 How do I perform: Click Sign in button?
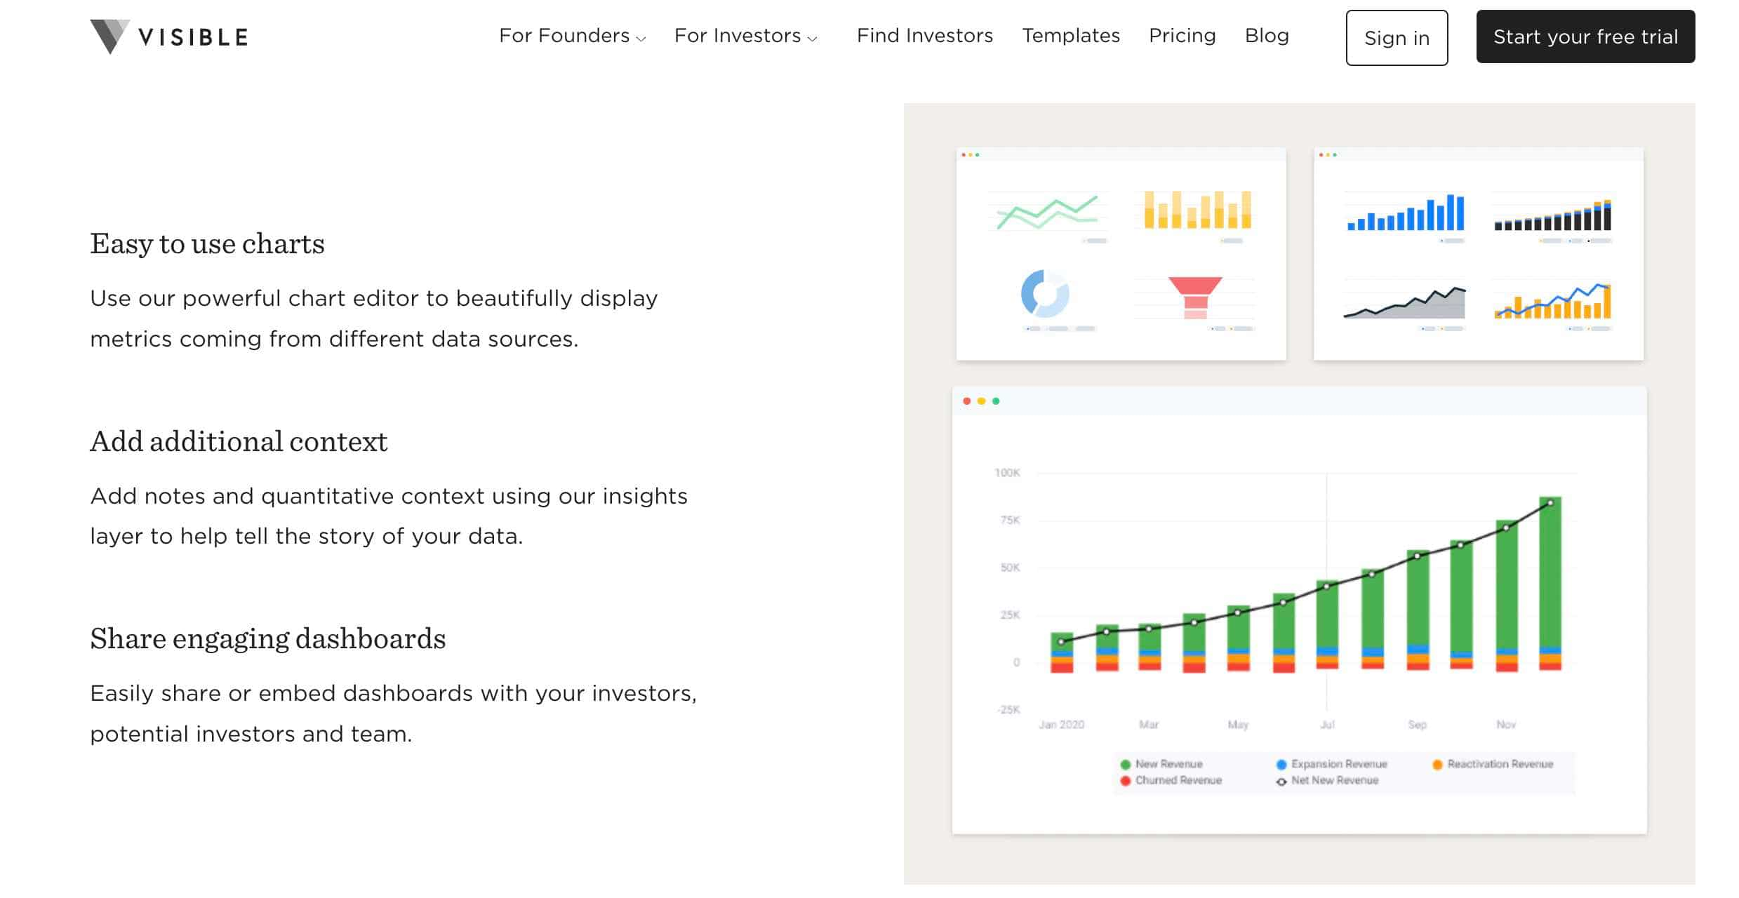pyautogui.click(x=1397, y=36)
